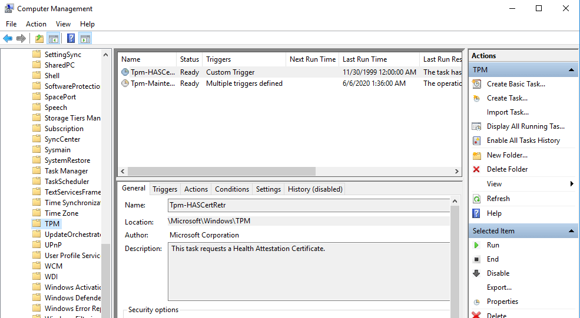580x318 pixels.
Task: Select the General tab
Action: tap(134, 188)
